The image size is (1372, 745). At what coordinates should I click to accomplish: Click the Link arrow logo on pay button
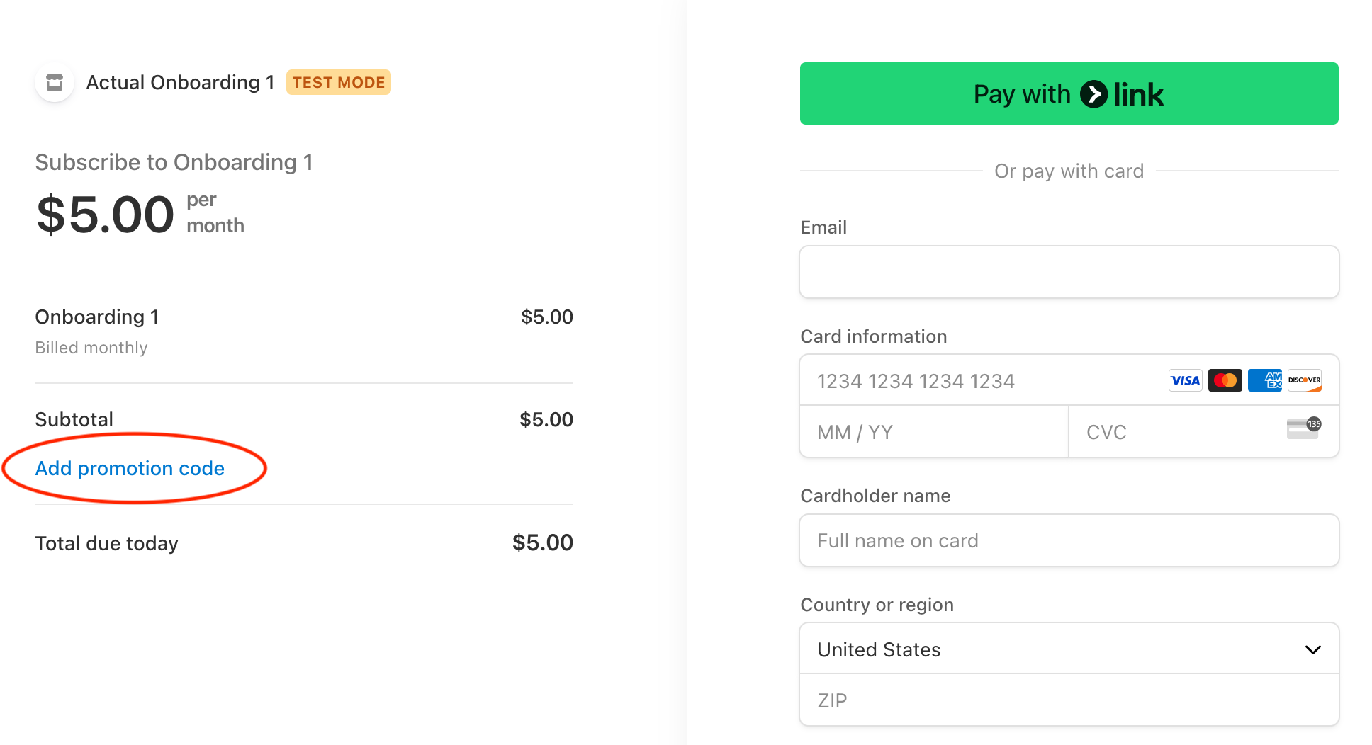(x=1093, y=94)
